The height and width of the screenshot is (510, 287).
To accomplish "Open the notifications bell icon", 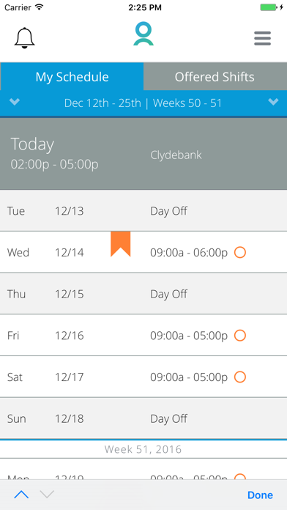I will 24,38.
